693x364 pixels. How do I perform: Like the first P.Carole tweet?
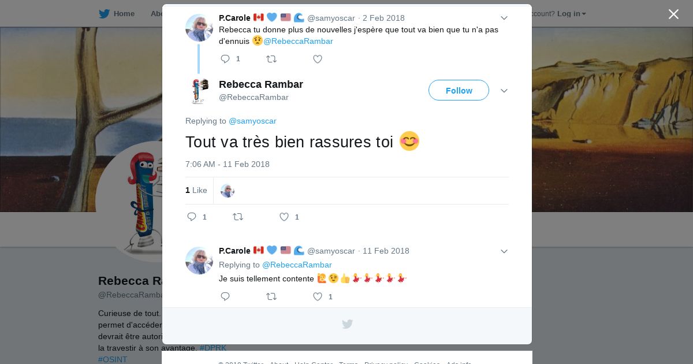(x=318, y=59)
